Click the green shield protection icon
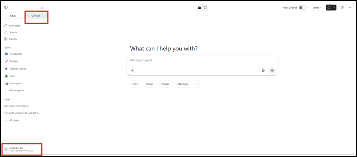Viewport: 357px width, 157px height. pos(342,8)
